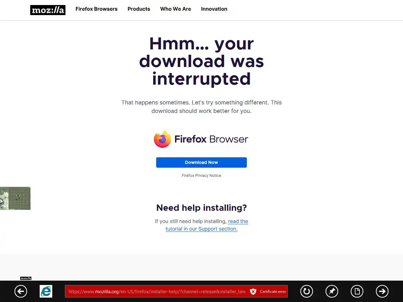This screenshot has height=302, width=403.
Task: Go forward with the forward arrow button
Action: [382, 291]
